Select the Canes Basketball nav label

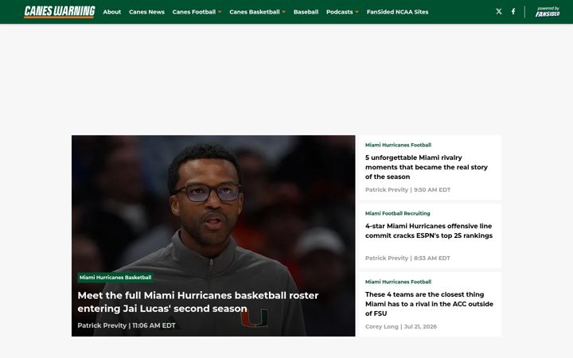click(x=255, y=12)
